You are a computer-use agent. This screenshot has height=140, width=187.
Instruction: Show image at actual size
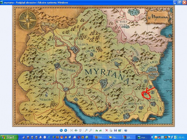pos(76,130)
